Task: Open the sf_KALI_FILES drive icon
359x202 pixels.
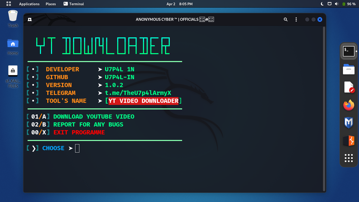Action: click(x=13, y=76)
